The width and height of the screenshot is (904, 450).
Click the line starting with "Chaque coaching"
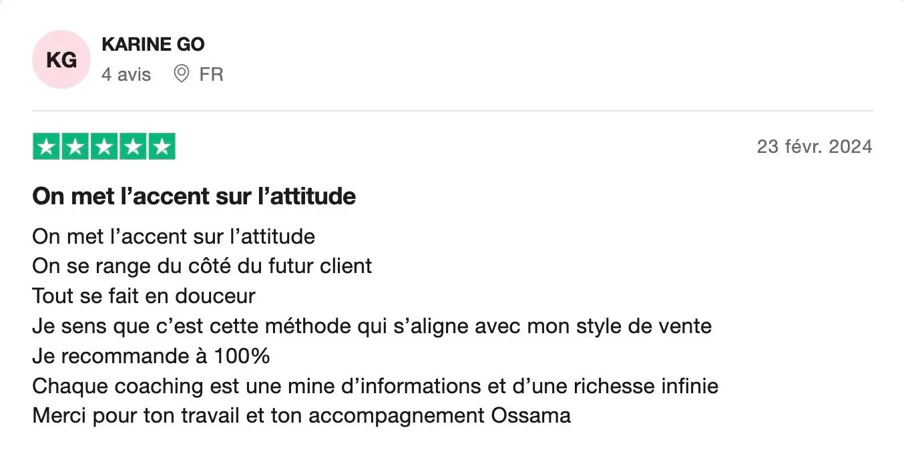click(x=375, y=386)
